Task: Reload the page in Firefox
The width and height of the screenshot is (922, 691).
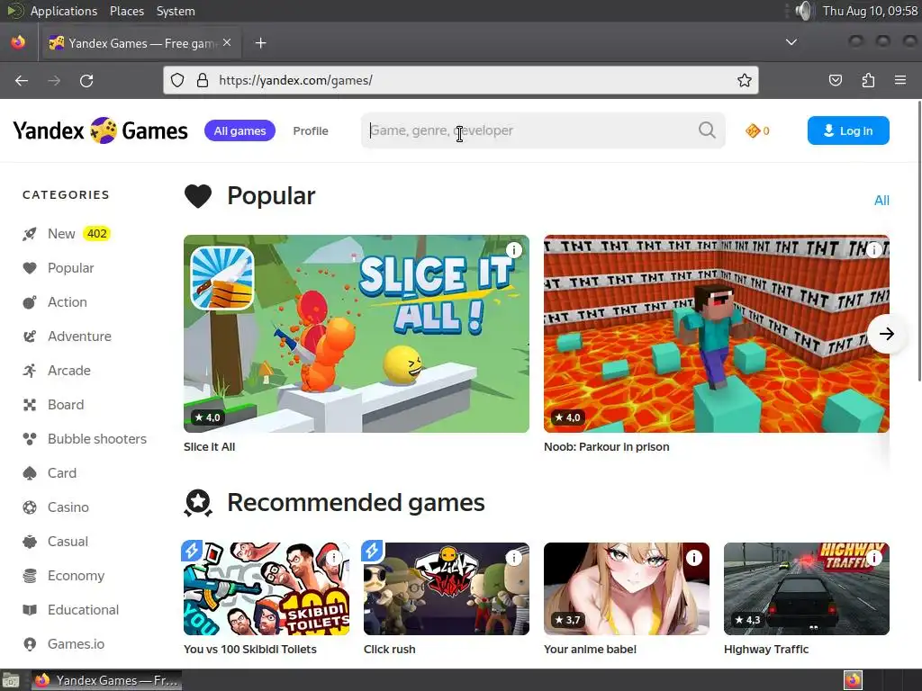Action: point(86,80)
